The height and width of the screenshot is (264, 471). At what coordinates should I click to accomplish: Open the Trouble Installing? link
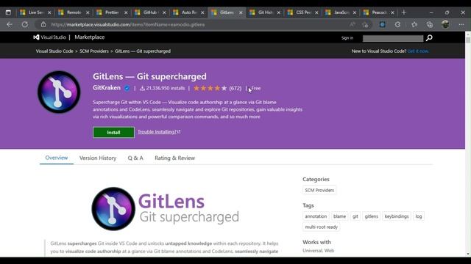pos(159,132)
